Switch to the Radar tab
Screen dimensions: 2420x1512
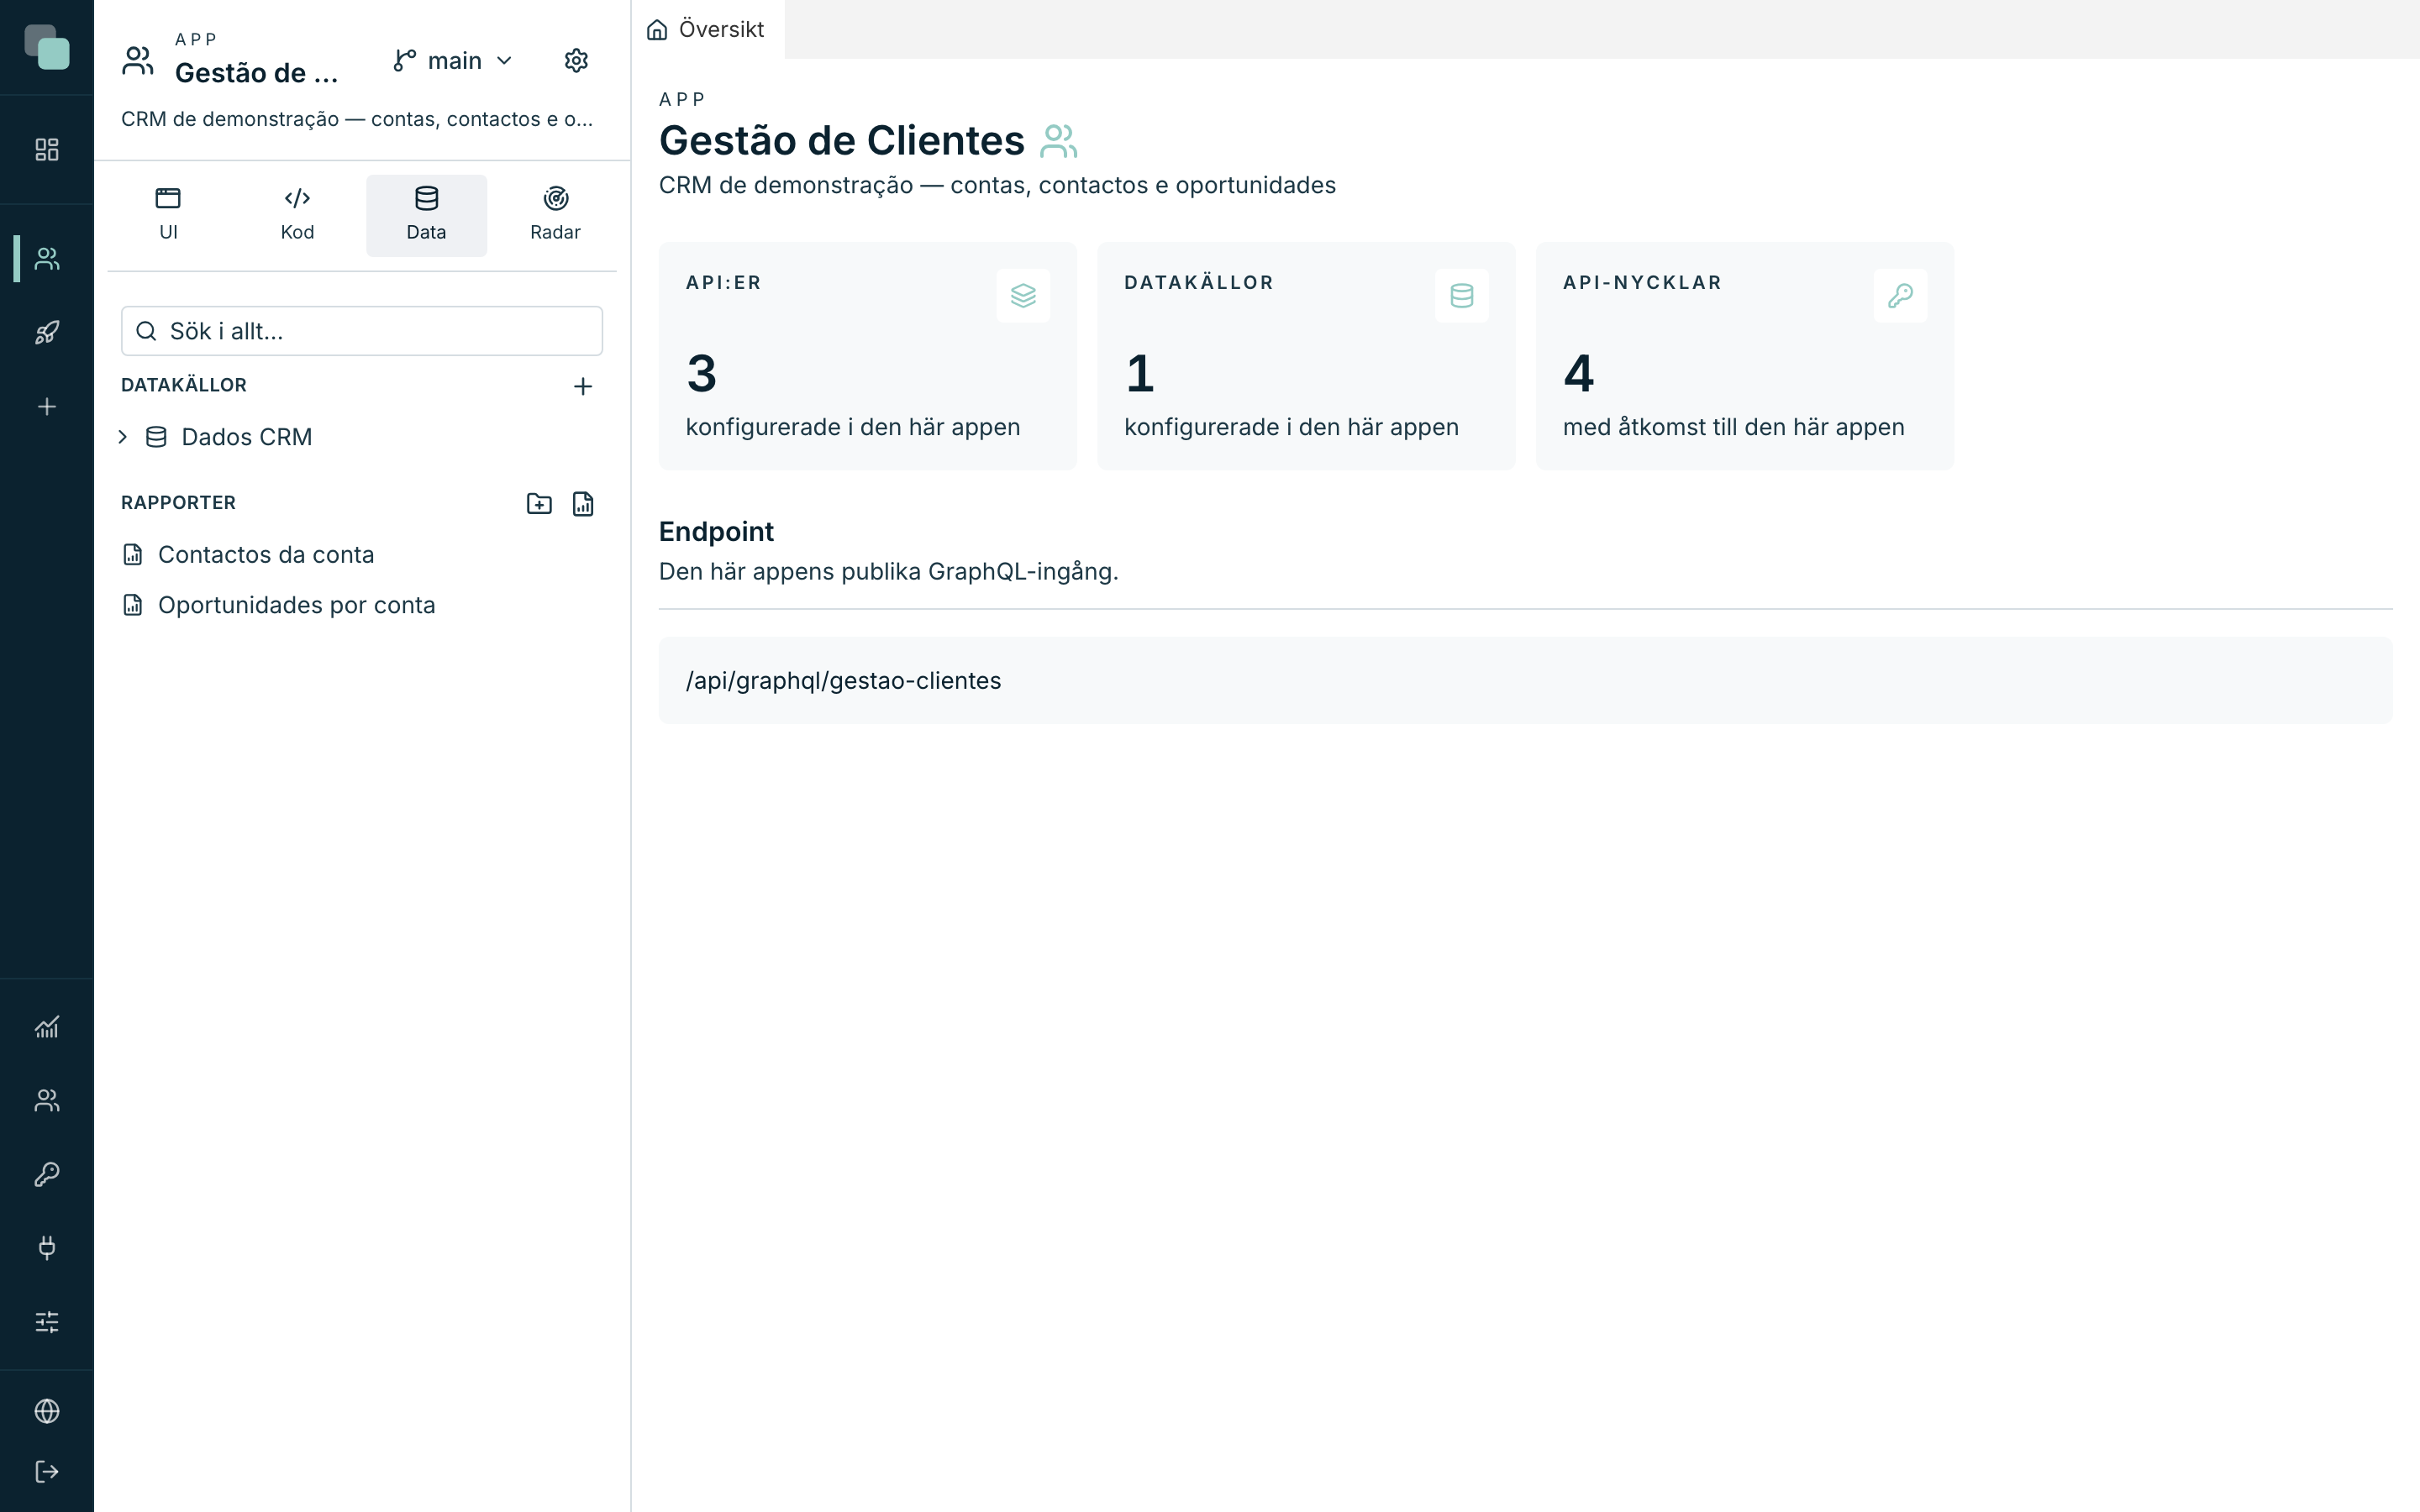pyautogui.click(x=555, y=215)
